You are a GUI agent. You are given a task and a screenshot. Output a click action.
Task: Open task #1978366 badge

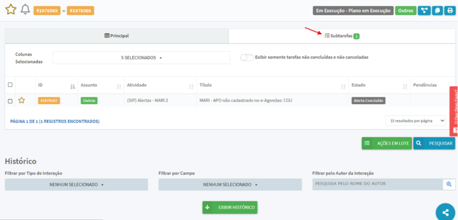coord(80,11)
